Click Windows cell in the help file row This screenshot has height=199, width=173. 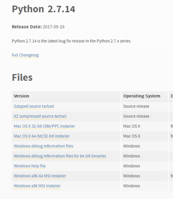[x=131, y=166]
